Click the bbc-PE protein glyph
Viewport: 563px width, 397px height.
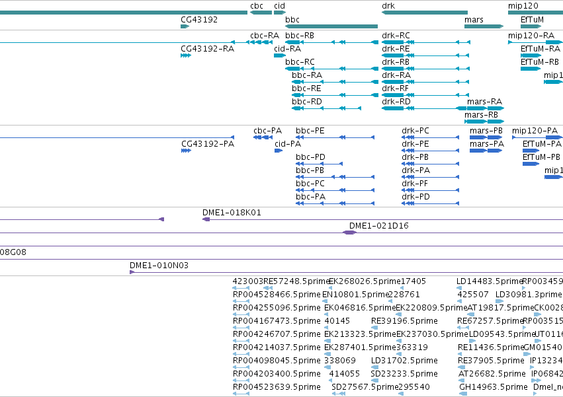[x=335, y=137]
